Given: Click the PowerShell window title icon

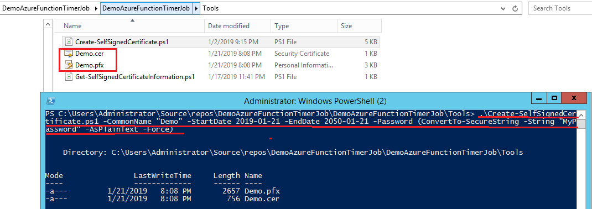Looking at the screenshot, I should click(x=51, y=101).
